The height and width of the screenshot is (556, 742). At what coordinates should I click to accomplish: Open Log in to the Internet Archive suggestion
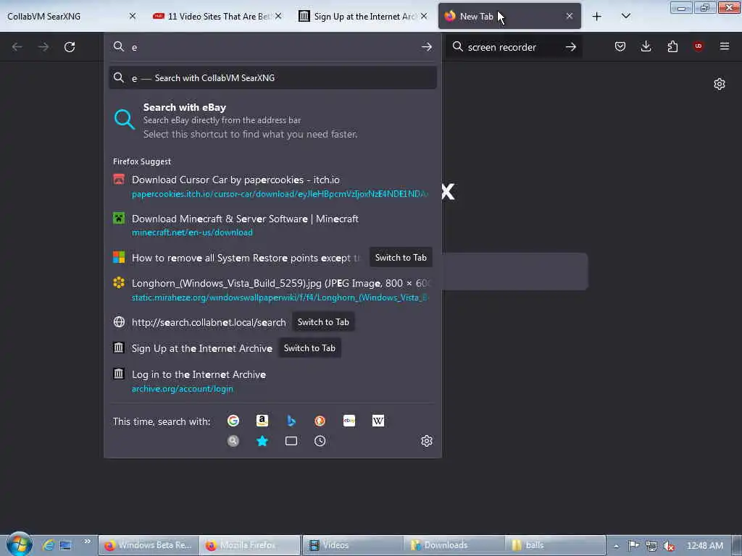click(272, 381)
